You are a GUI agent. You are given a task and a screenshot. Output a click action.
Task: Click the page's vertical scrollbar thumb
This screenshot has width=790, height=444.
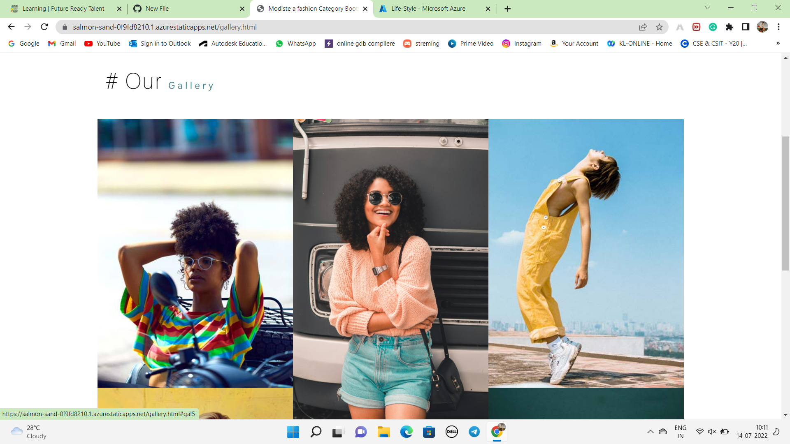[x=785, y=203]
